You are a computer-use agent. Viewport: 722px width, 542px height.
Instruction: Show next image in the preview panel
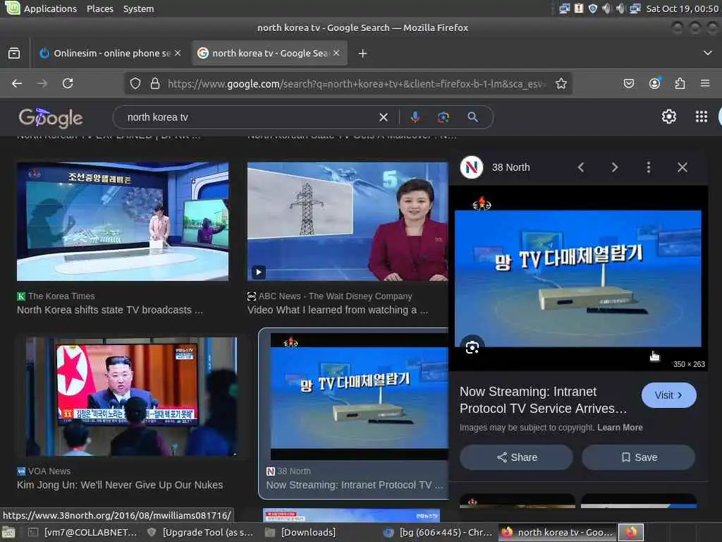click(615, 167)
